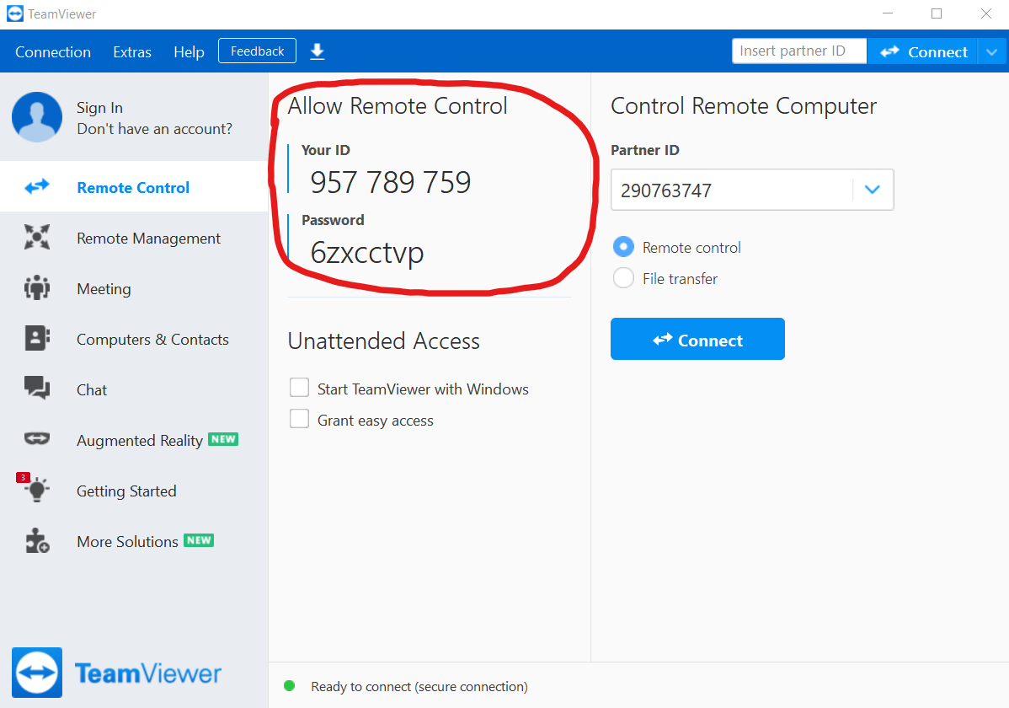Click the Meeting people icon
Screen dimensions: 1009x708
pos(37,287)
